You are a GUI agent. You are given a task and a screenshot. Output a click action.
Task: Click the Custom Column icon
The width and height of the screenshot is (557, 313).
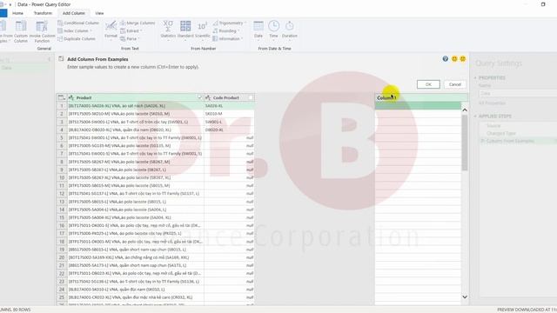(x=21, y=27)
